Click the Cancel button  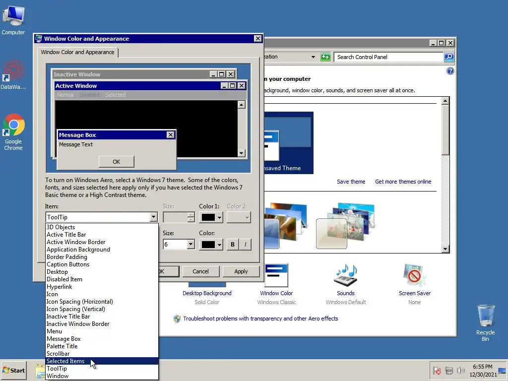click(200, 271)
